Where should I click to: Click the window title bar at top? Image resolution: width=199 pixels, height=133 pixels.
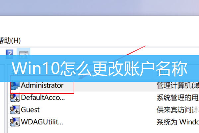[99, 8]
